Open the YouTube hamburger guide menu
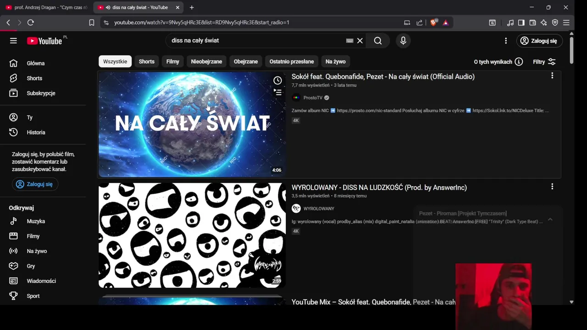 coord(13,41)
